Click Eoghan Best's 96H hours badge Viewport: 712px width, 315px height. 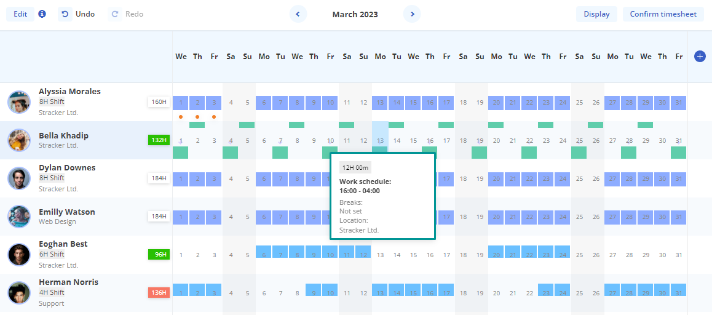coord(159,255)
